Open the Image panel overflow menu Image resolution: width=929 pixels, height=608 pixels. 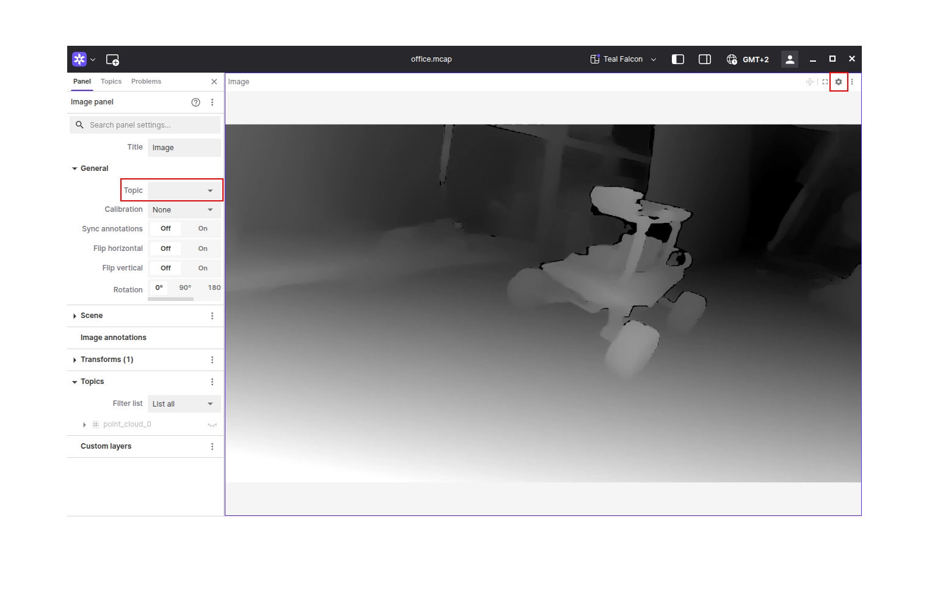coord(853,82)
